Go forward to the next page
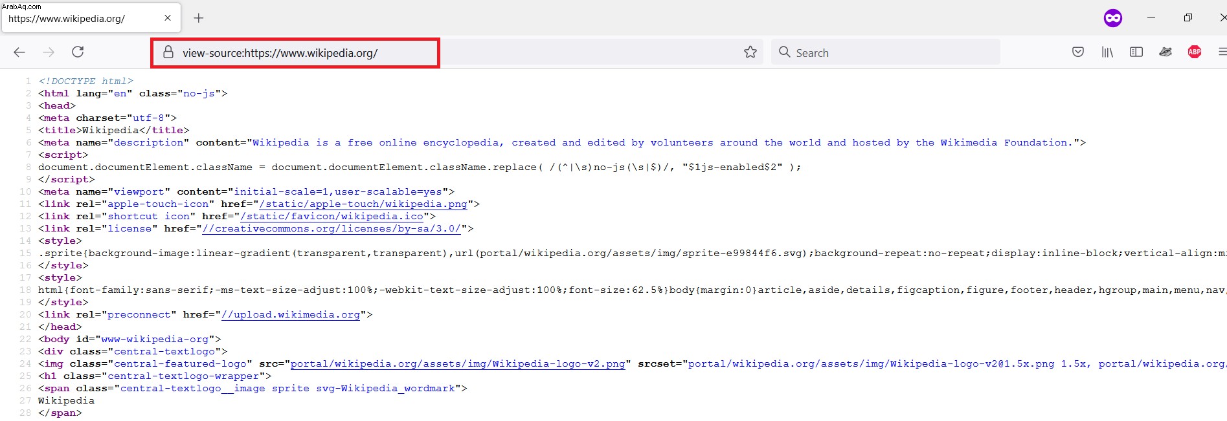Viewport: 1227px width, 421px height. tap(49, 52)
